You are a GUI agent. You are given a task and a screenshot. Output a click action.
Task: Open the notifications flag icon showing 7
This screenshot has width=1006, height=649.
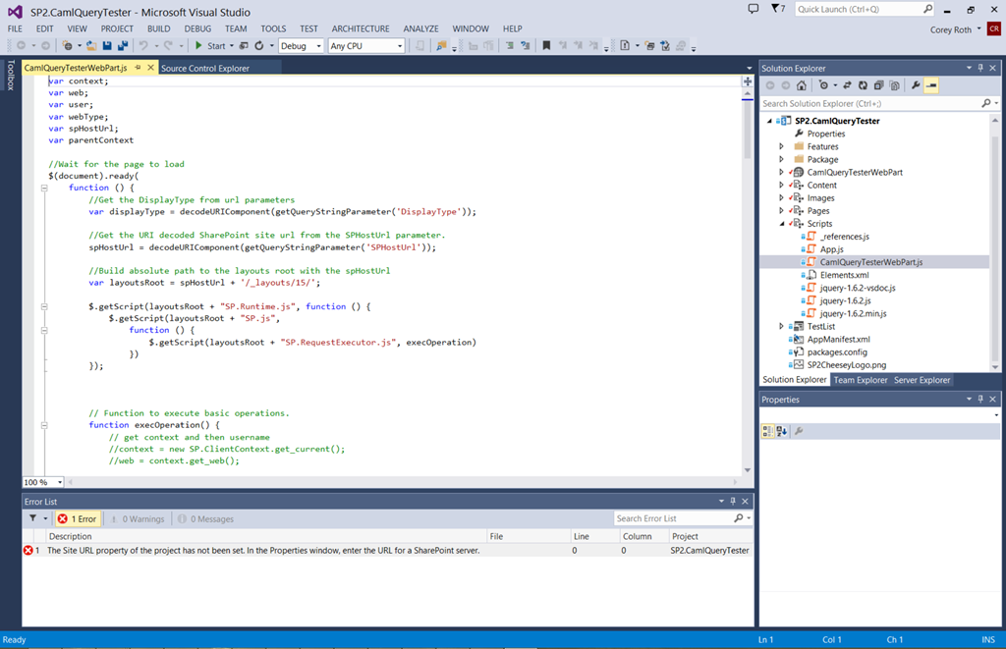pyautogui.click(x=778, y=9)
